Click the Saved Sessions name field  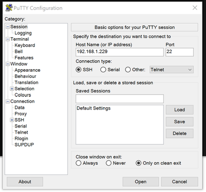(120, 99)
